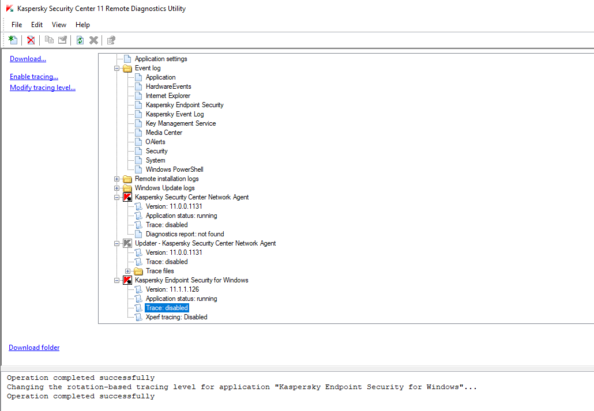Click the document icon beside HardwareEvents
Image resolution: width=594 pixels, height=411 pixels.
tap(138, 86)
